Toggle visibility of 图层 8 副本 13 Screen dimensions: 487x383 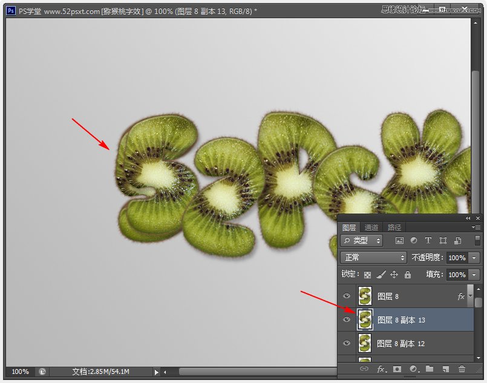[x=346, y=319]
